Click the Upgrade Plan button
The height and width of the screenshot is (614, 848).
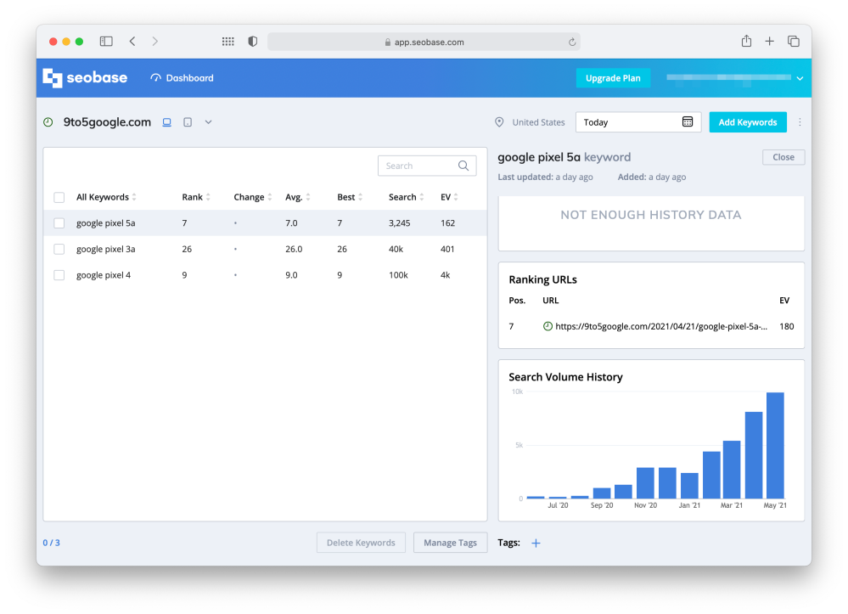click(x=613, y=78)
